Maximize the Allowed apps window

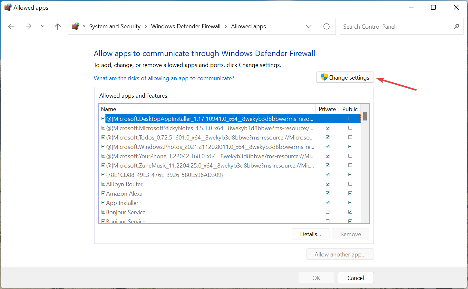[434, 7]
